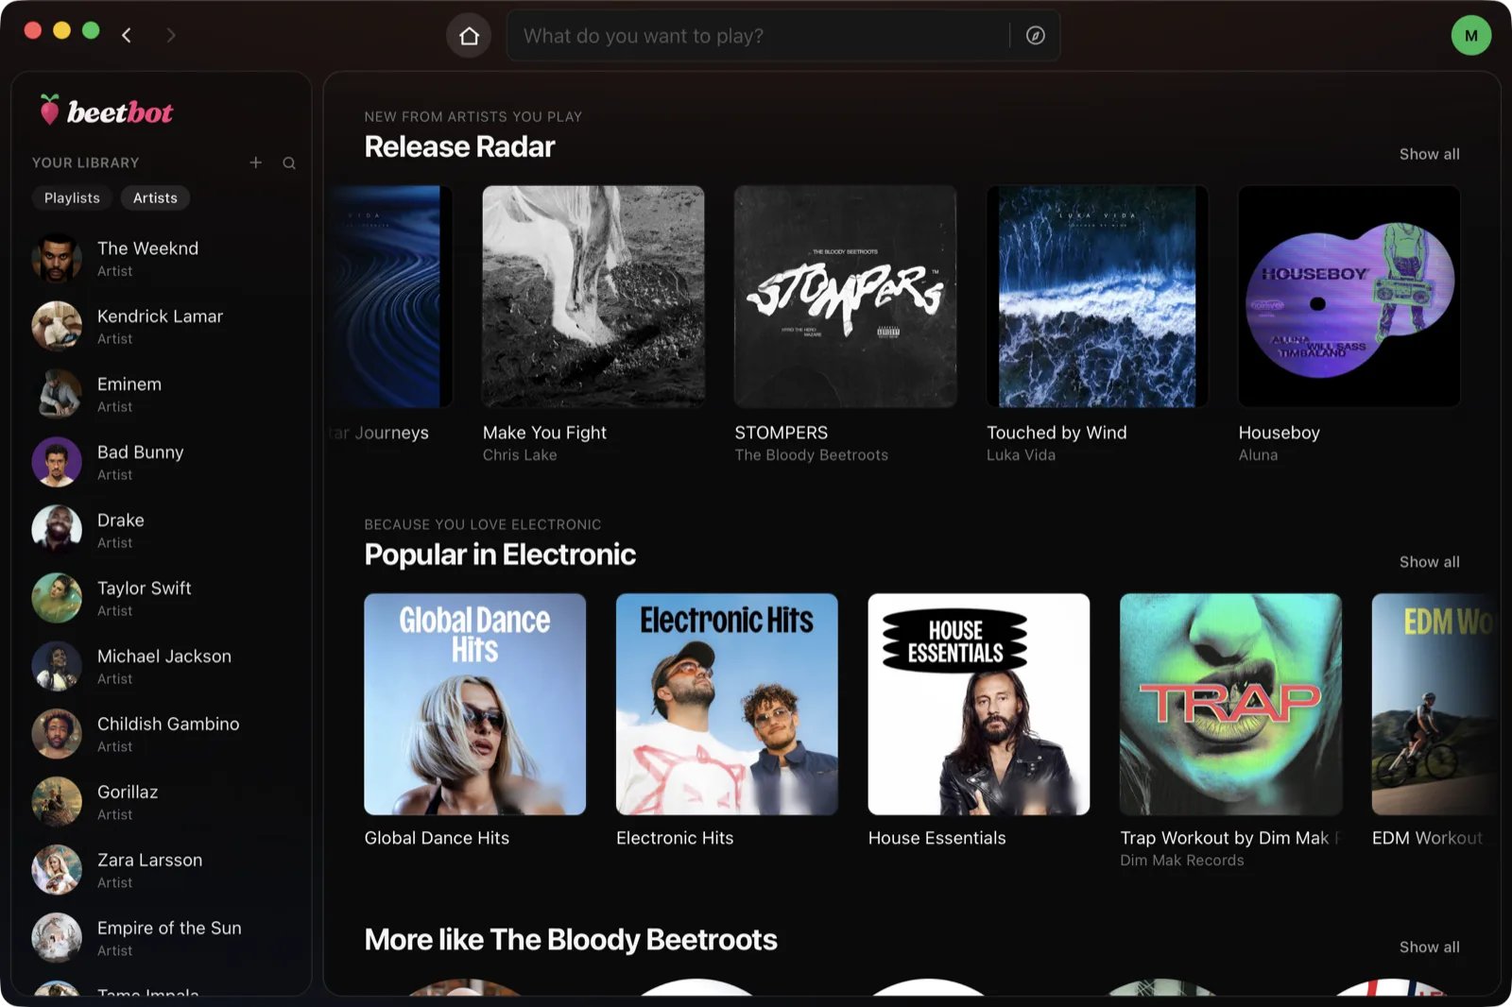Open Chris Lake artist link
This screenshot has width=1512, height=1007.
coord(520,455)
